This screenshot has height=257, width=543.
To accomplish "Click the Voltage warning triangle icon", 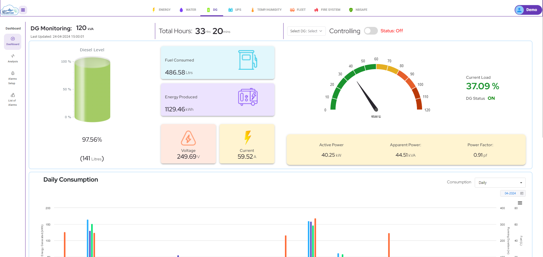I will click(188, 138).
